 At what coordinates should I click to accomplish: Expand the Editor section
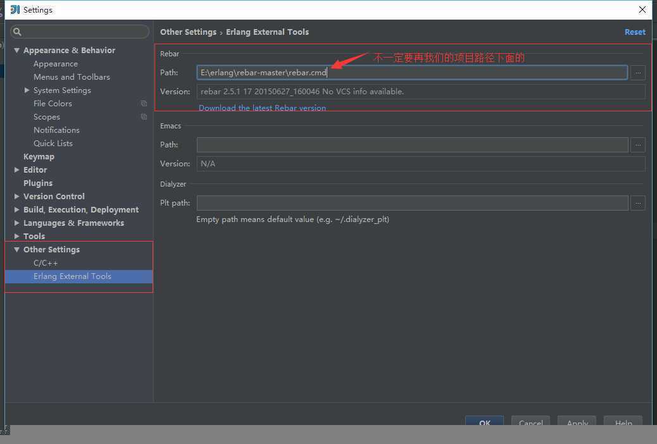16,170
